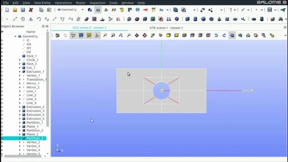The image size is (288, 162).
Task: Create a cylinder primitive
Action: pyautogui.click(x=195, y=19)
